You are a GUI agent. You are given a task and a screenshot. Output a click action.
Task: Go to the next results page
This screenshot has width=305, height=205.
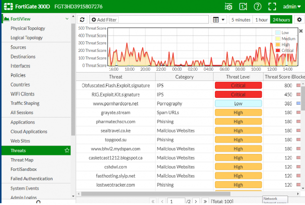click(x=196, y=201)
